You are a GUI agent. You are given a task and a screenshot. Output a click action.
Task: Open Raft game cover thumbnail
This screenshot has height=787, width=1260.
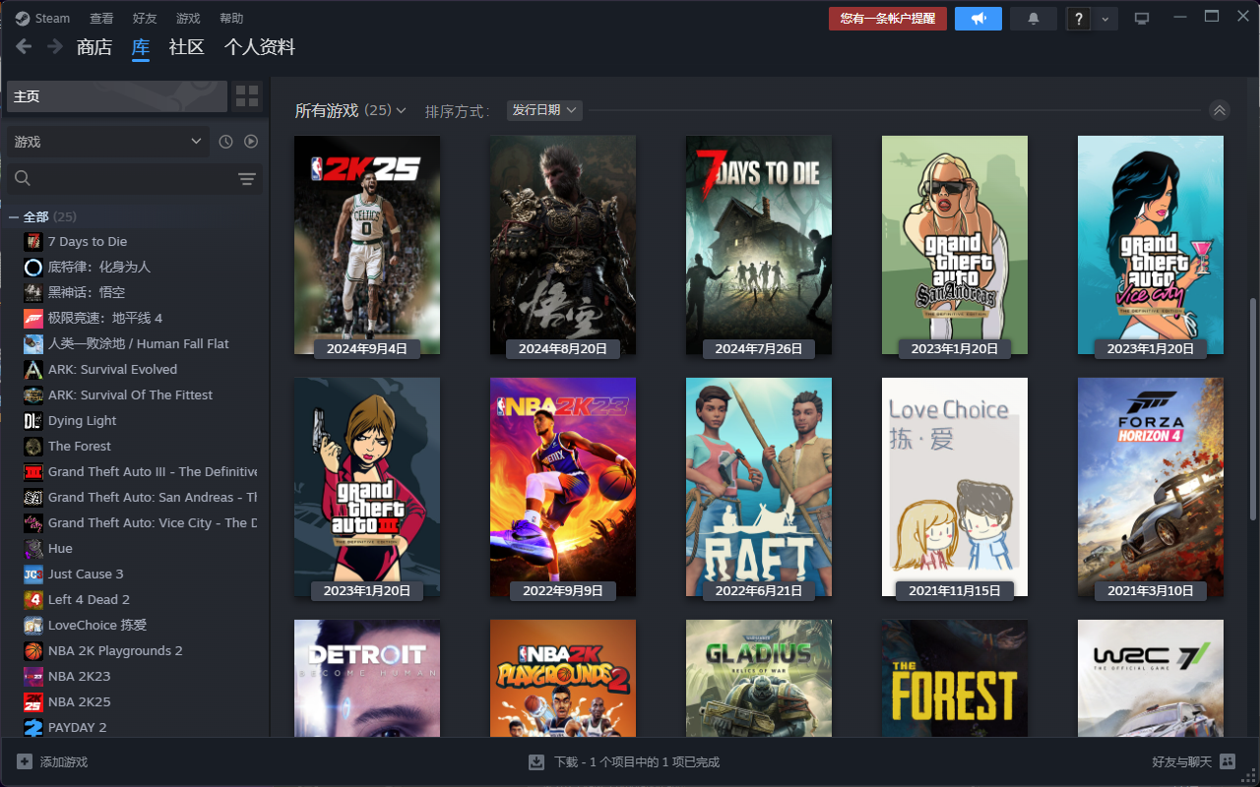tap(759, 487)
